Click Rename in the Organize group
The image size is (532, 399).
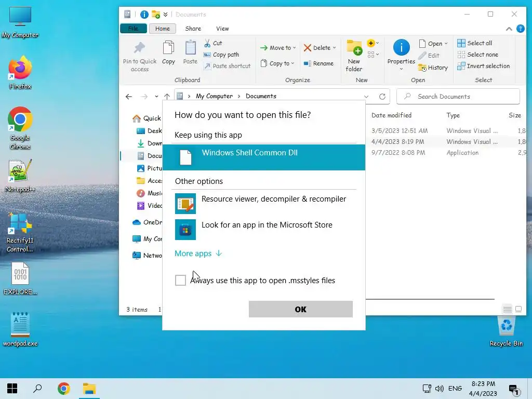pos(318,63)
